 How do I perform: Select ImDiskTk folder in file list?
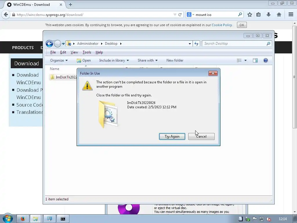(x=64, y=77)
